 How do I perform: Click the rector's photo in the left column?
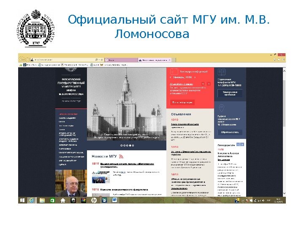point(71,183)
